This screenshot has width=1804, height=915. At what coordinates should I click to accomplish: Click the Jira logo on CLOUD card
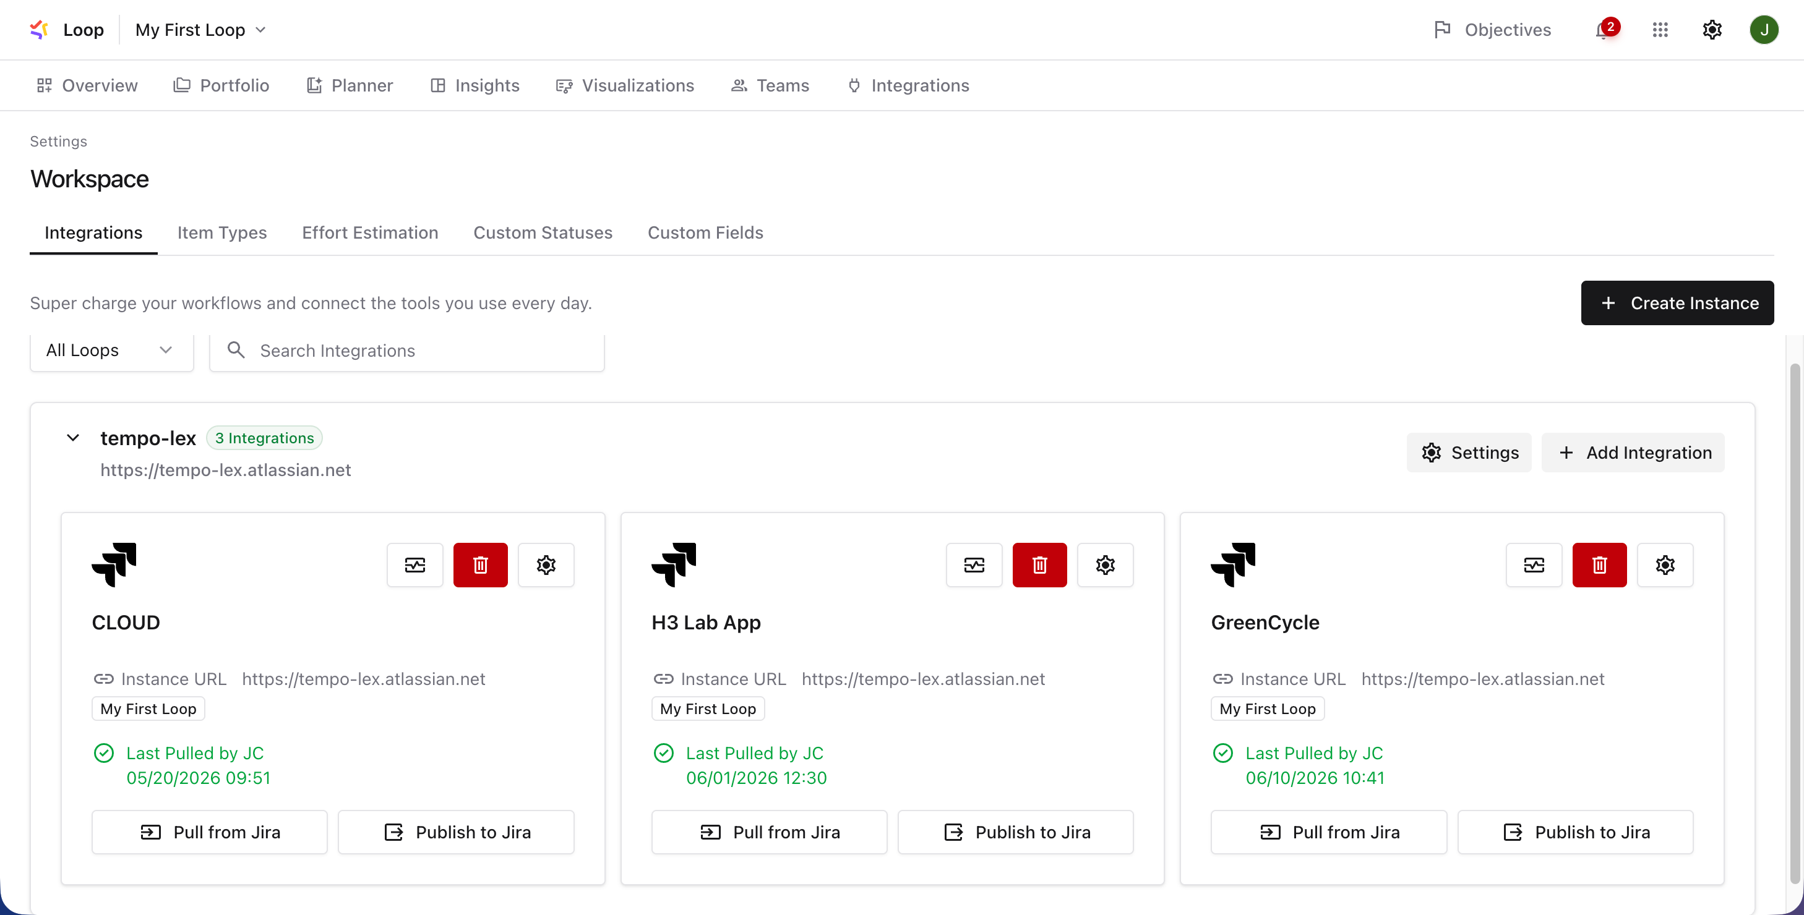(x=114, y=564)
